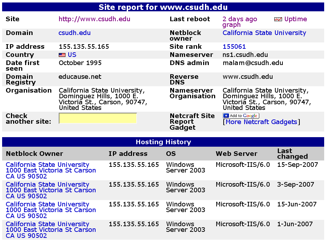Viewport: 327px width, 240px height.
Task: Select the educause.net domain registry value
Action: pyautogui.click(x=80, y=77)
